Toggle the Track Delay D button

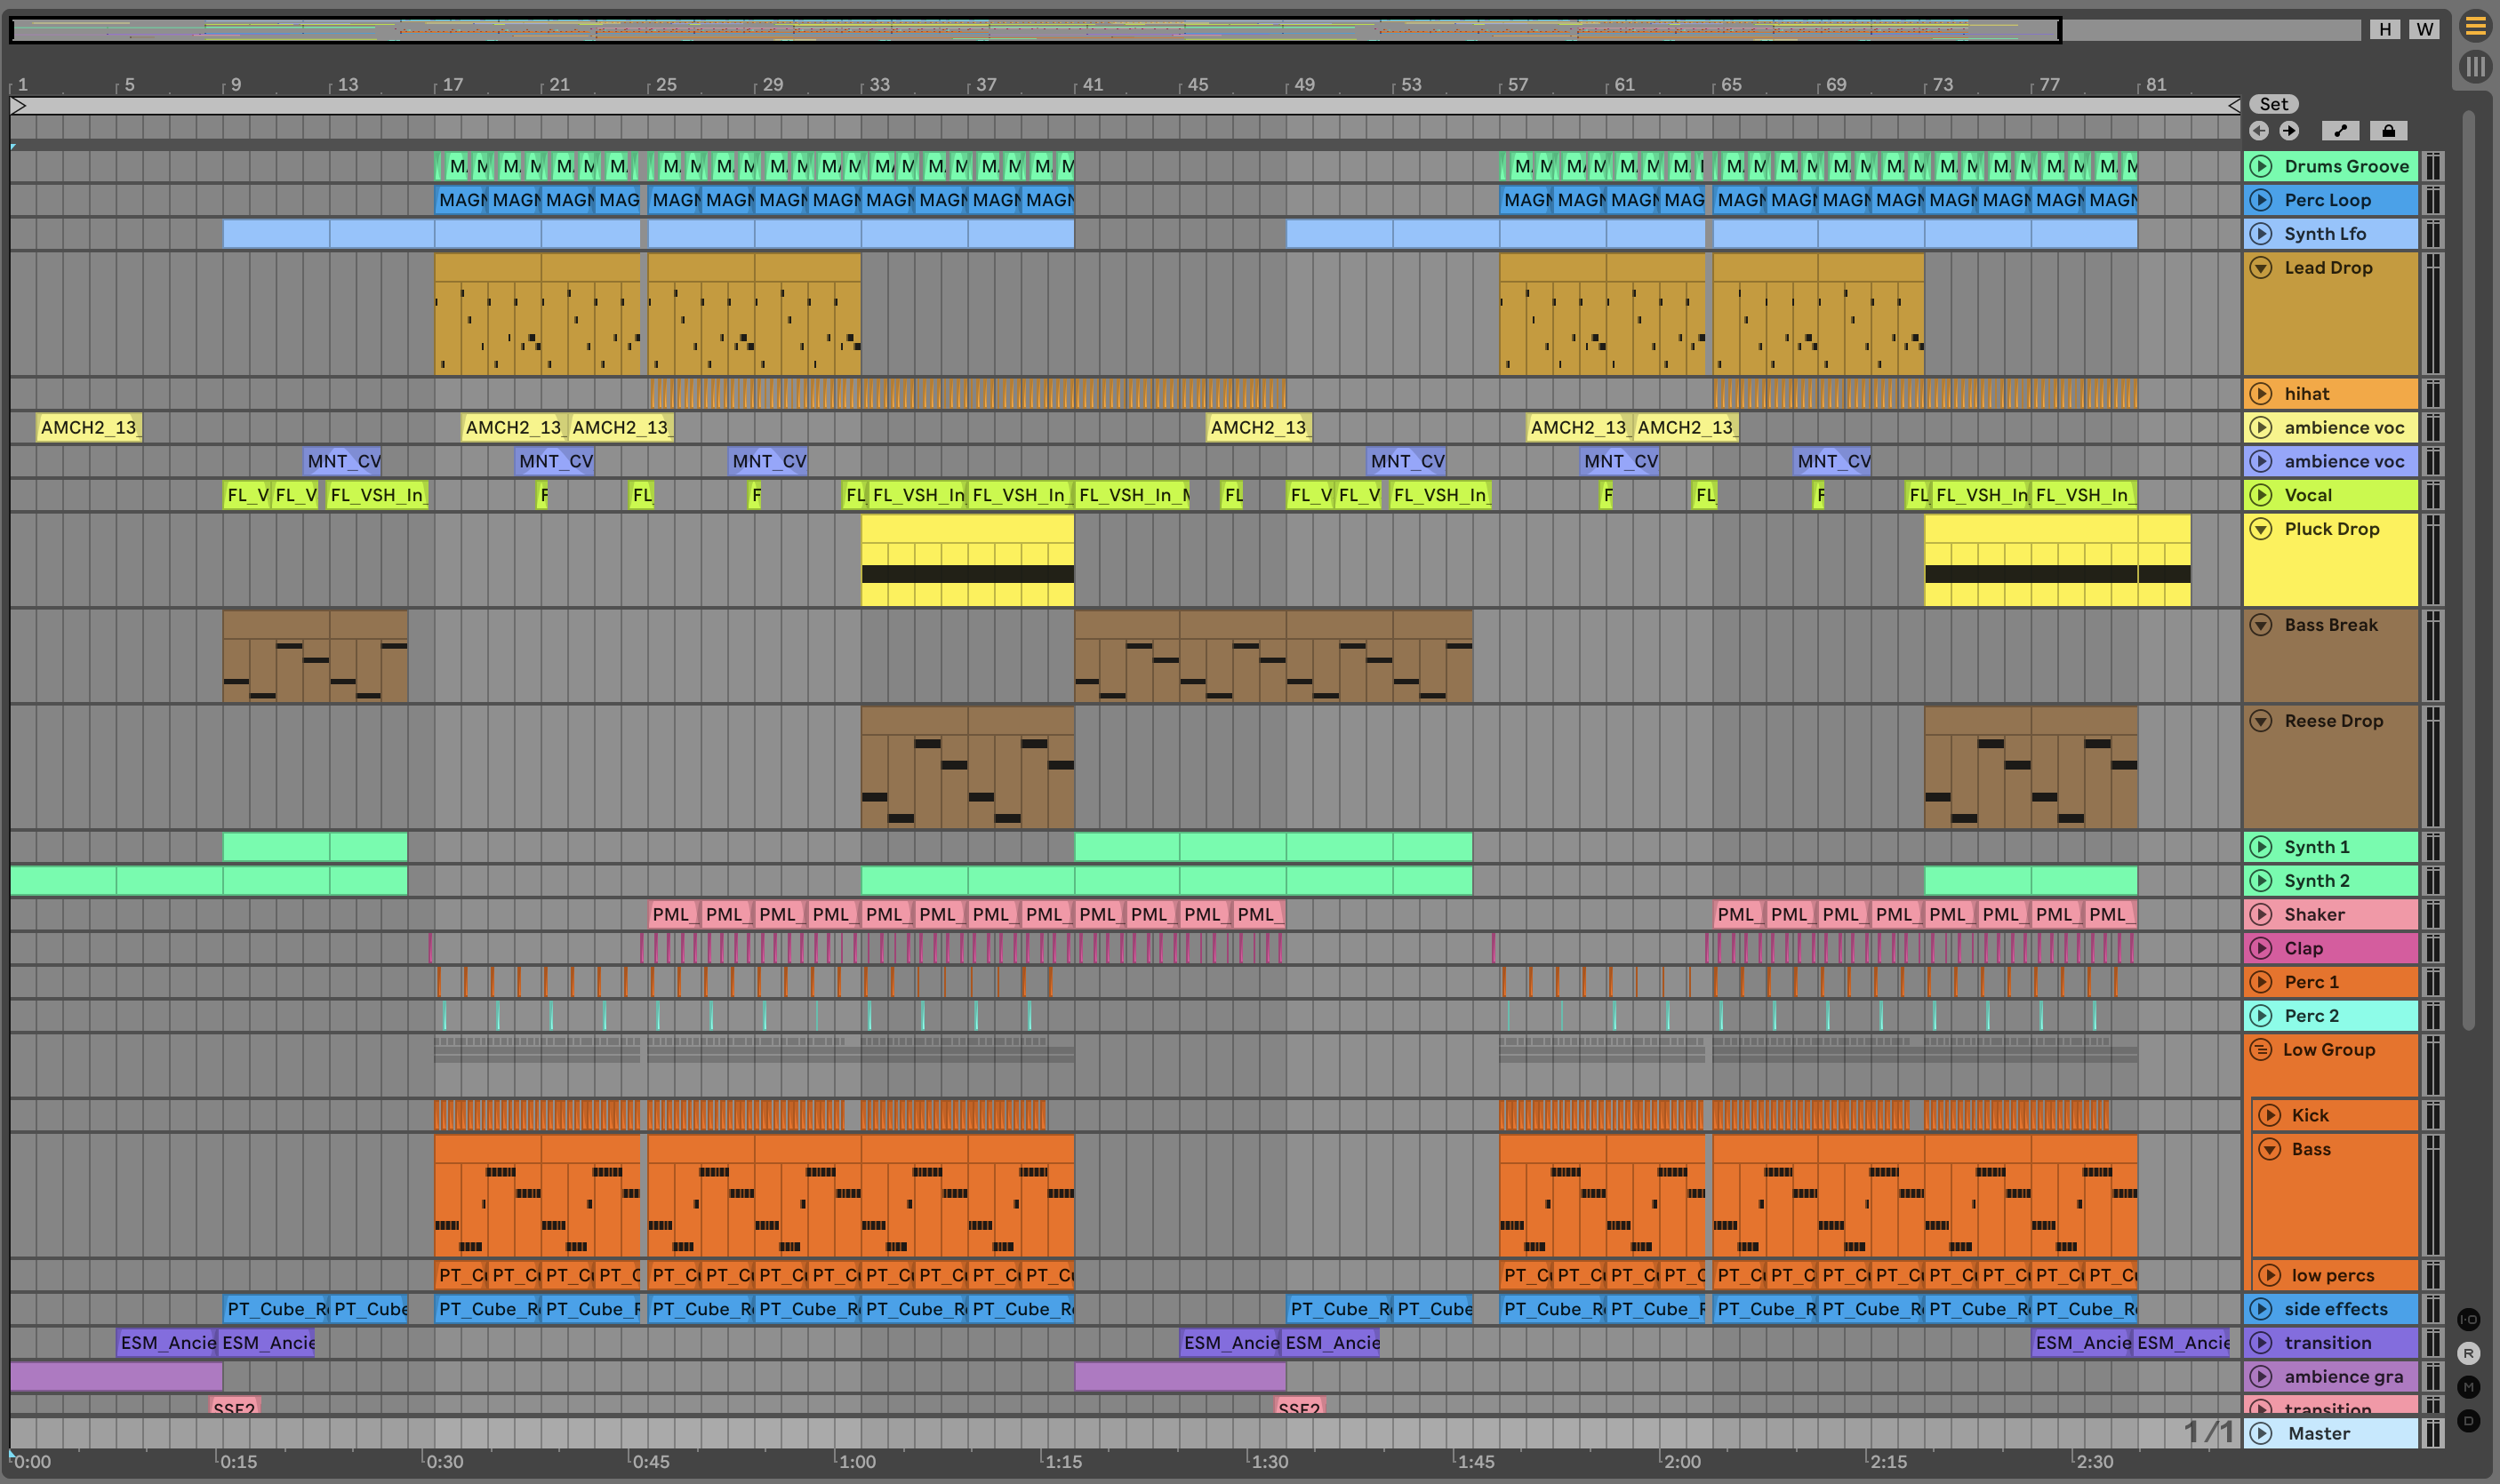2468,1420
